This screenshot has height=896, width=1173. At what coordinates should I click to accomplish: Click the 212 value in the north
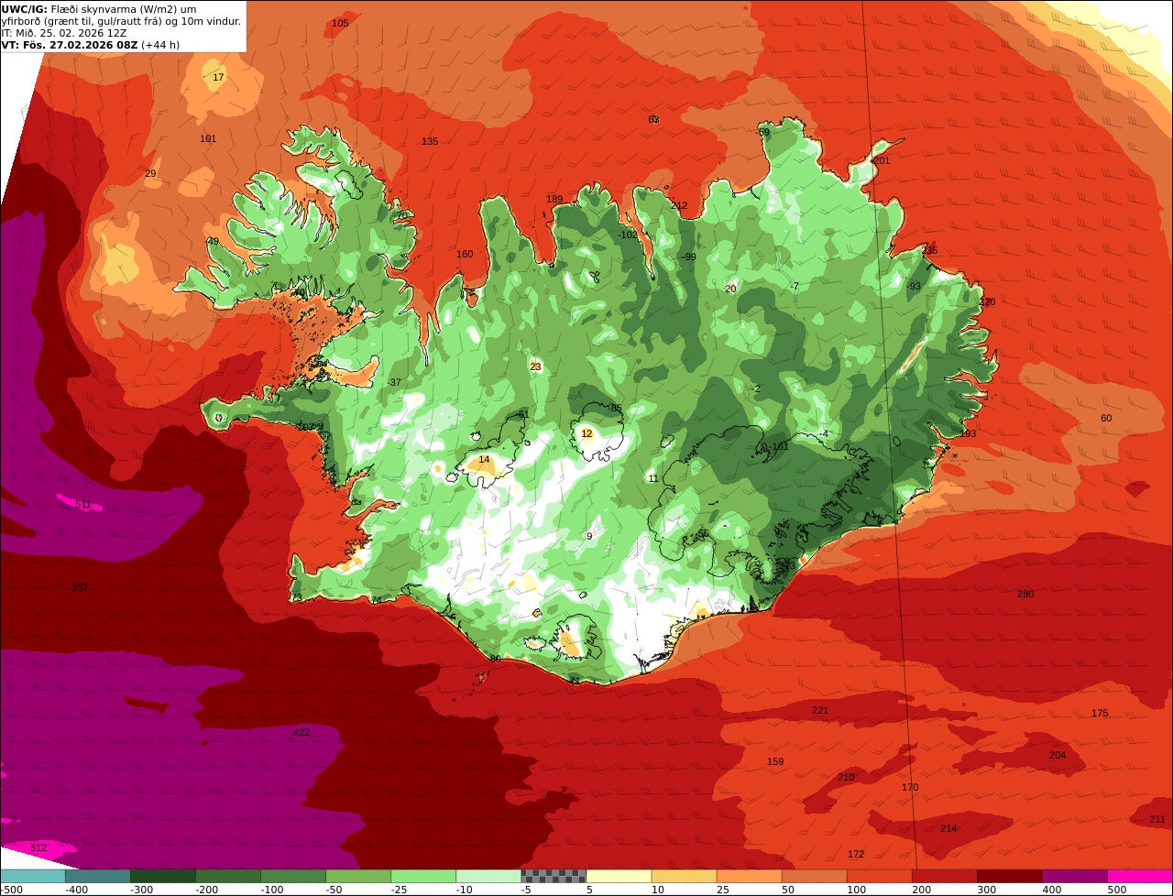(x=679, y=206)
